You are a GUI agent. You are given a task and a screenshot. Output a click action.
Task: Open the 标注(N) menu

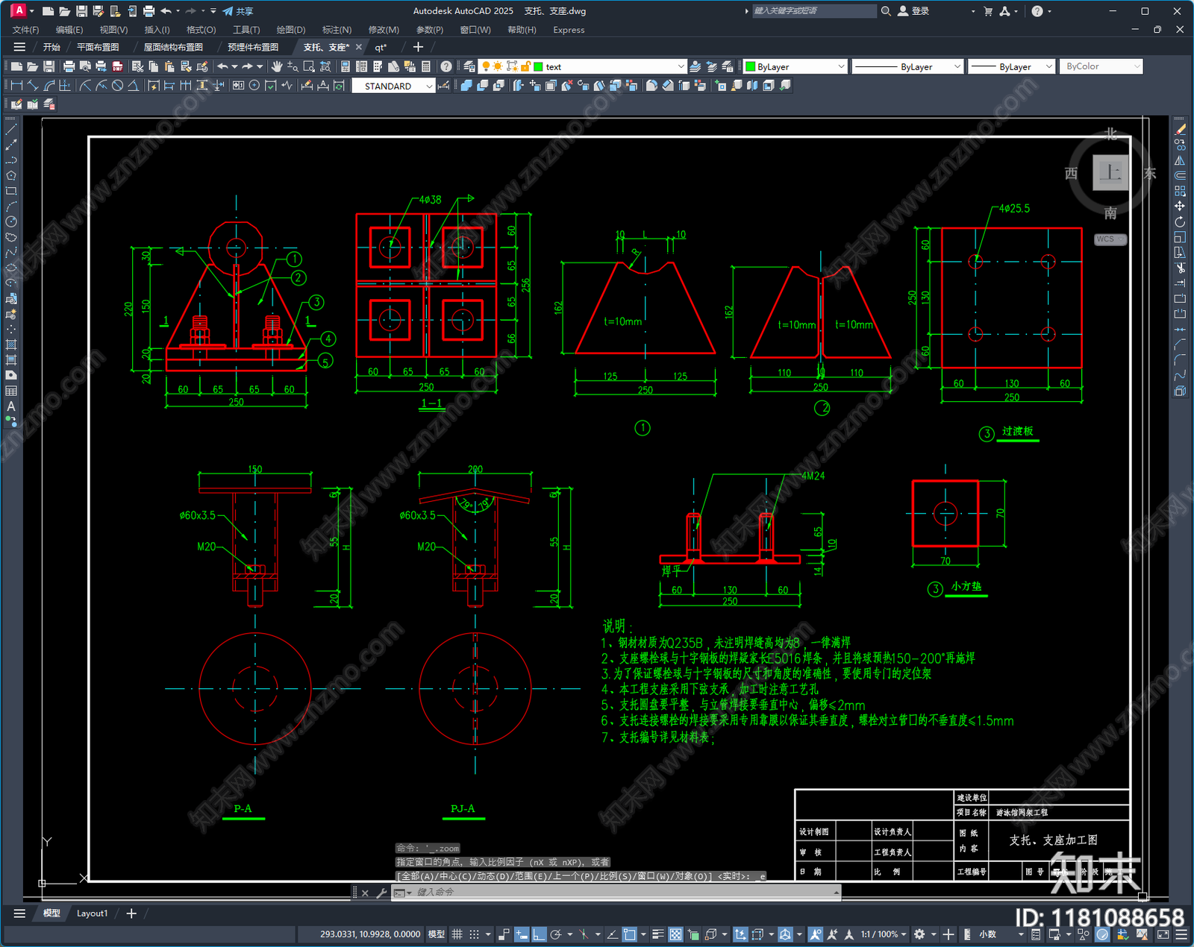[337, 30]
